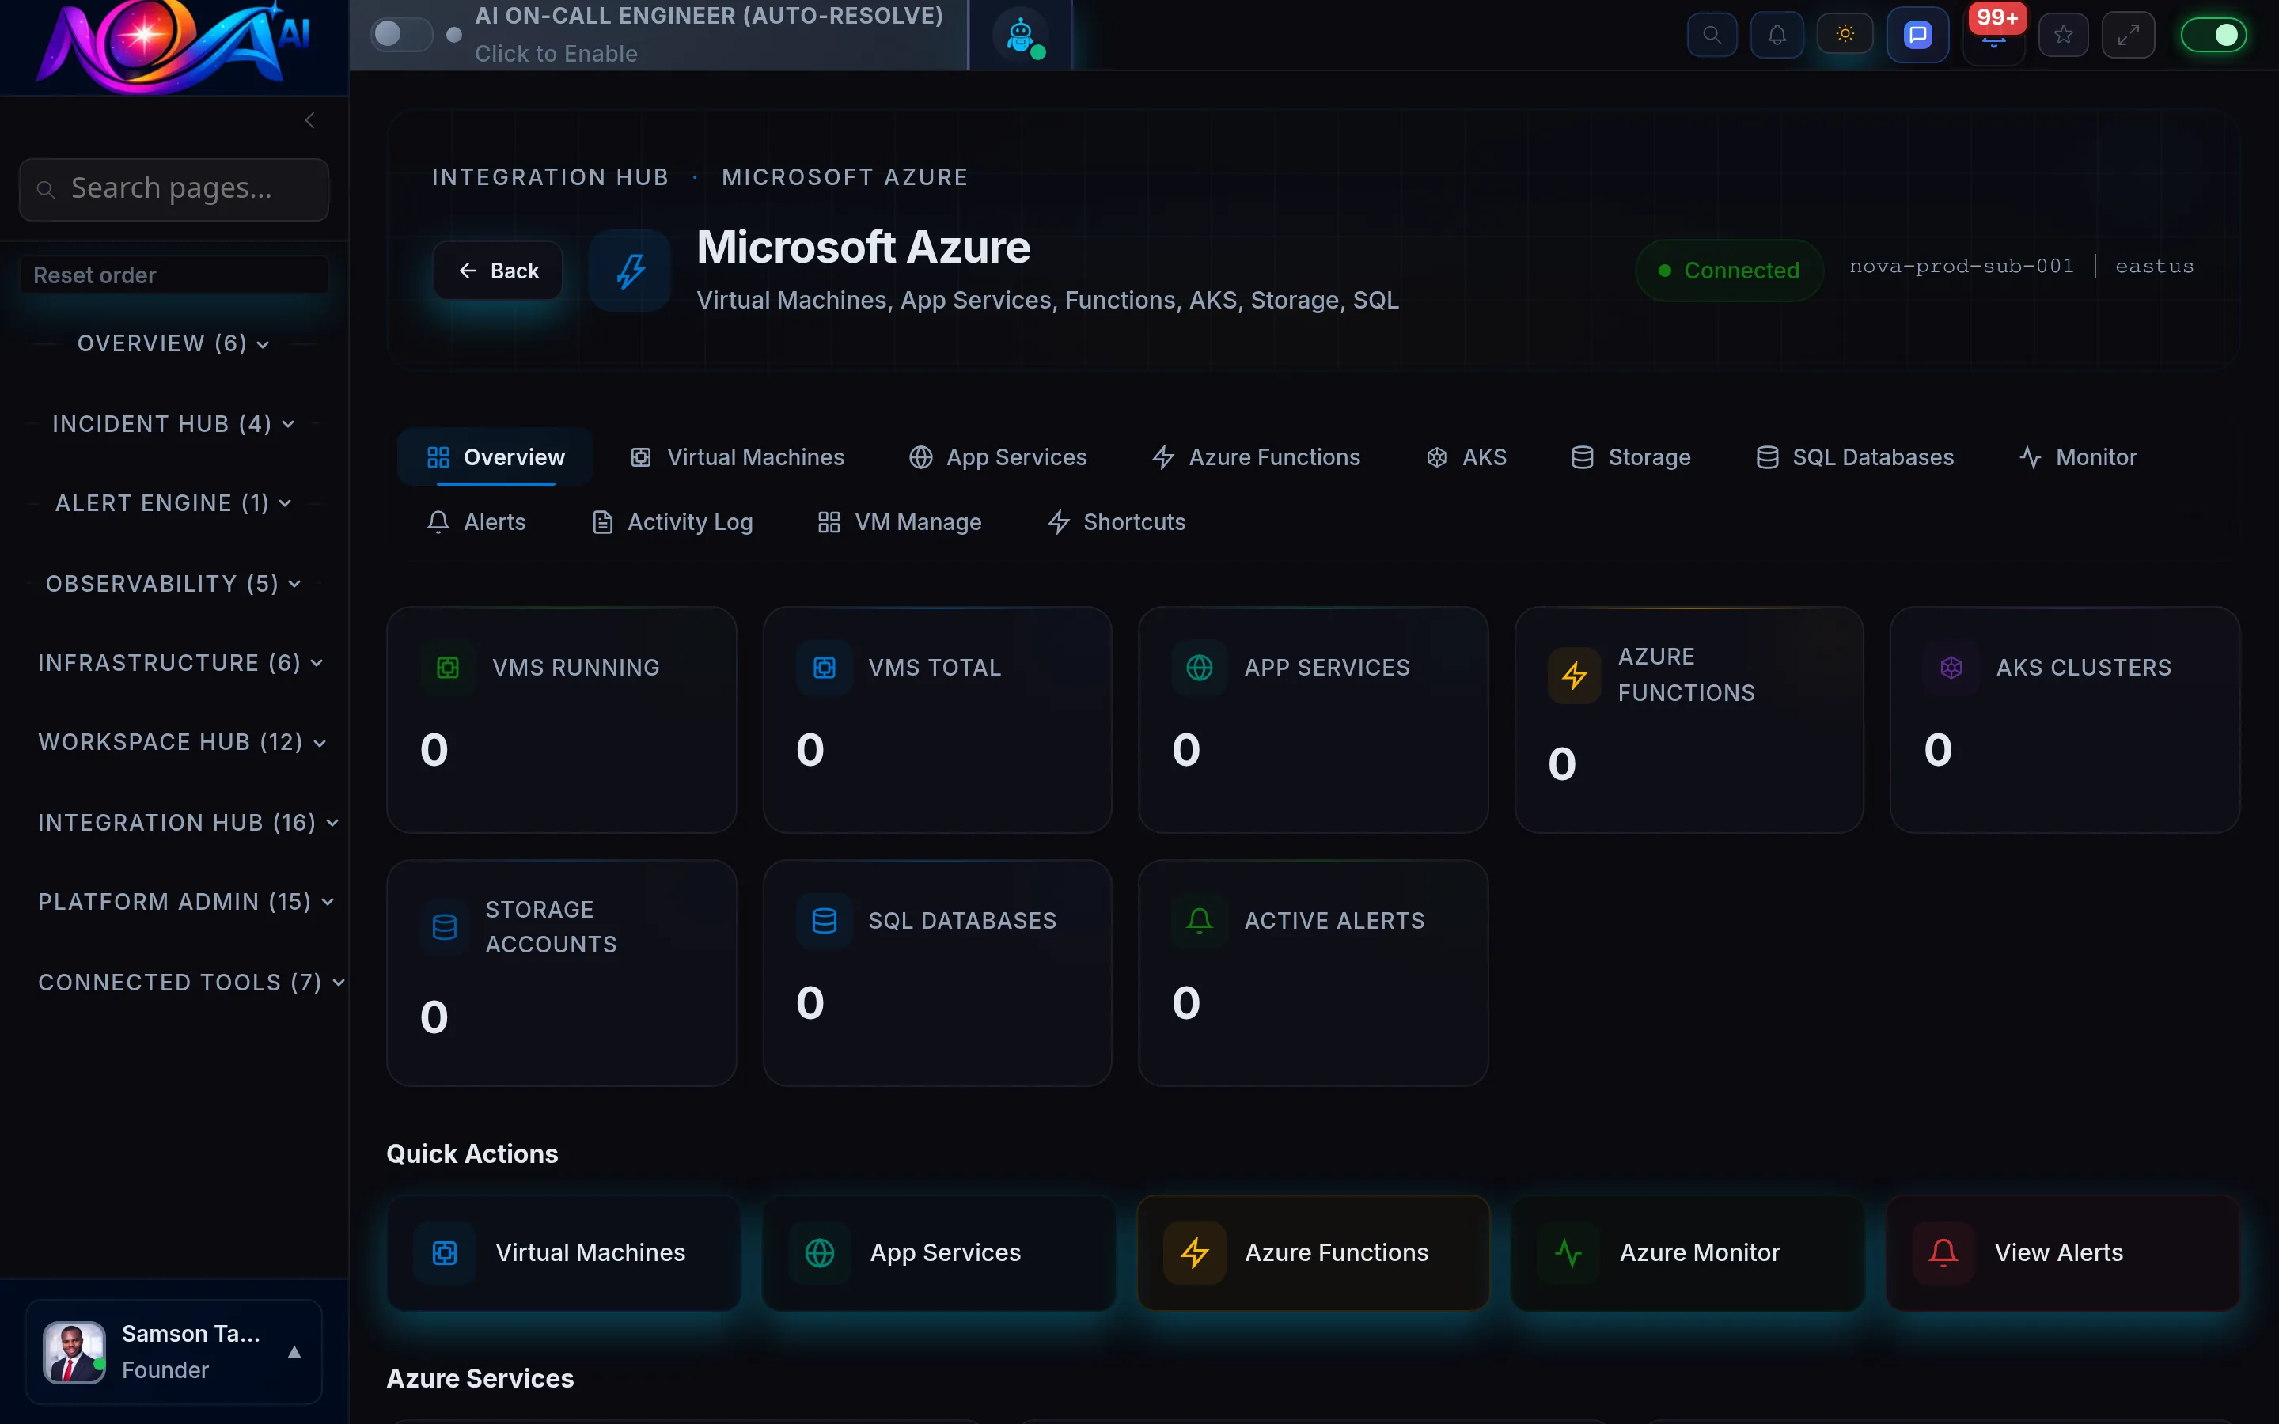Click inside the Search pages field

173,188
